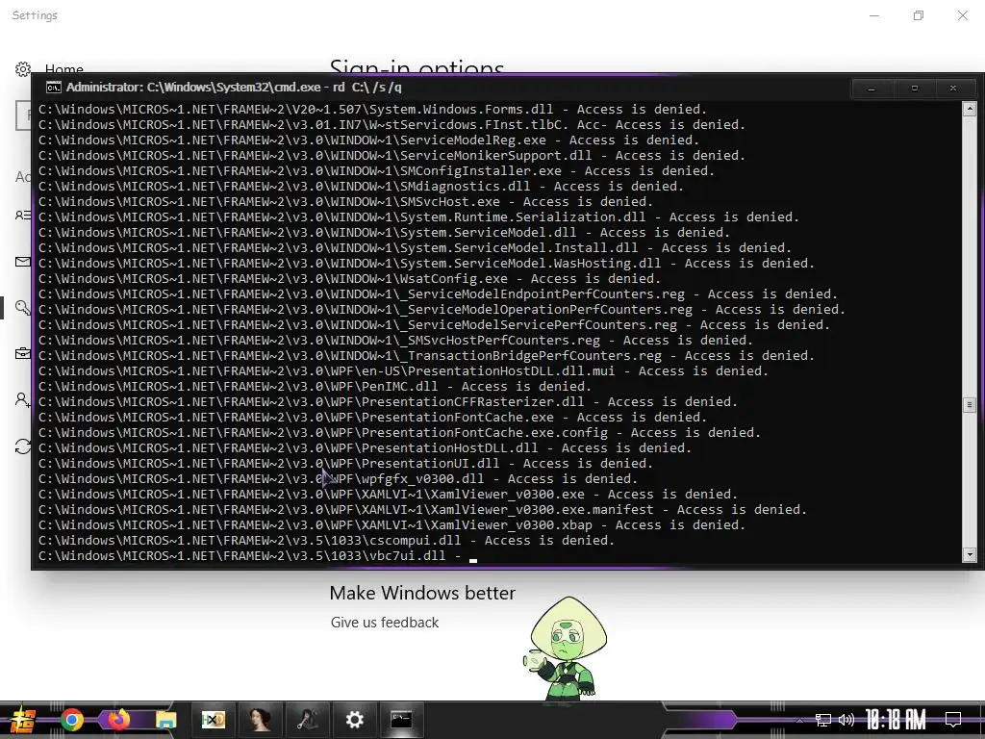Click the Settings search box edge
The width and height of the screenshot is (985, 739).
(23, 115)
